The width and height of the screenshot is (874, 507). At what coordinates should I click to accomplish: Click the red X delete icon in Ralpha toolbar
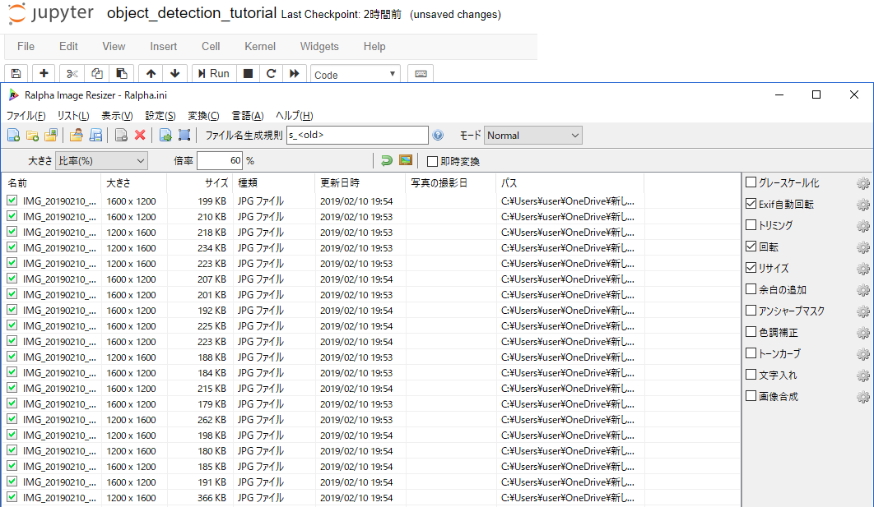(140, 136)
